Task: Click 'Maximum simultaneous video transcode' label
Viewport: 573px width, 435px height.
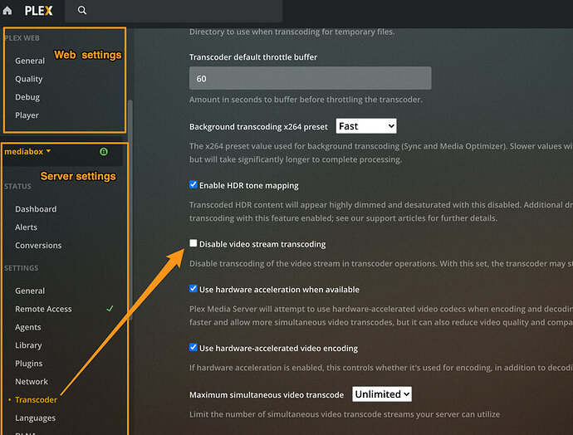Action: 267,395
